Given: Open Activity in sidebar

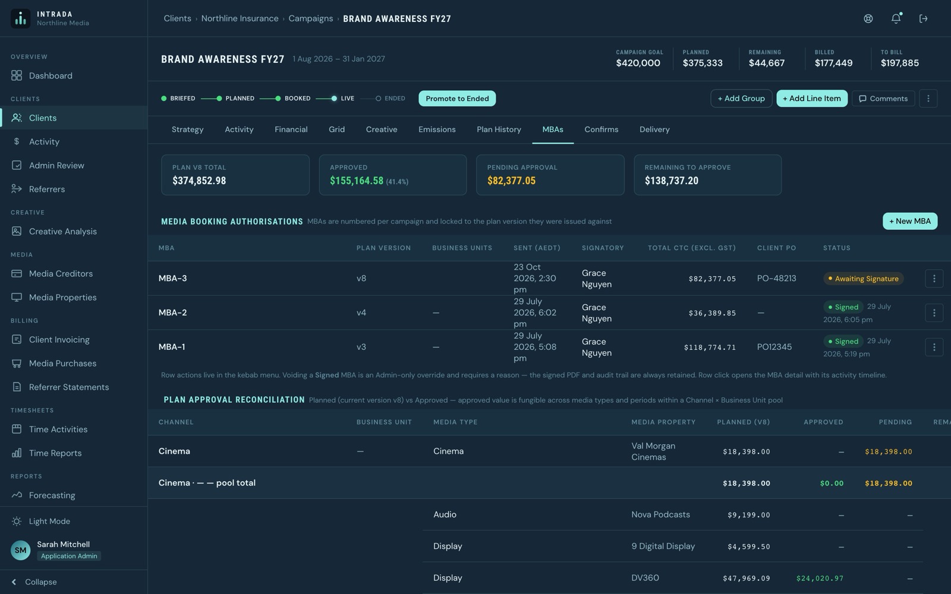Looking at the screenshot, I should click(x=74, y=141).
